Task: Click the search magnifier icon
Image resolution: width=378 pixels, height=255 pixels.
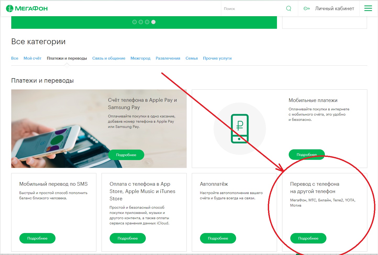Action: point(289,9)
